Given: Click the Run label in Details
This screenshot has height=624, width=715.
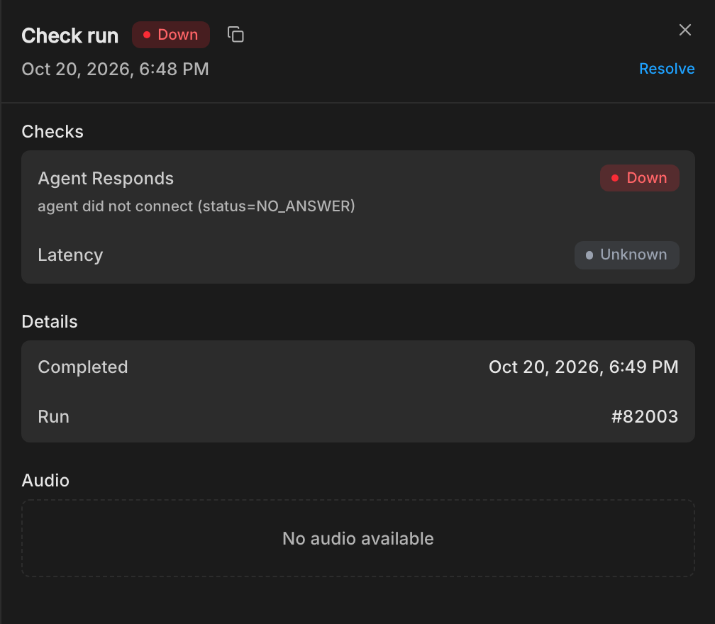Looking at the screenshot, I should (x=53, y=417).
